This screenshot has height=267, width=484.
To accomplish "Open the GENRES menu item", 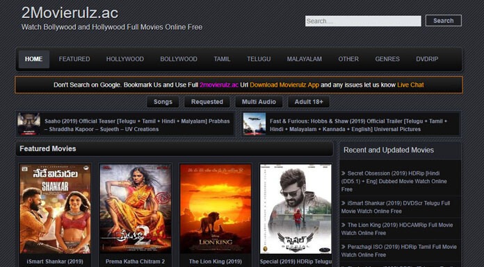I will [x=387, y=59].
